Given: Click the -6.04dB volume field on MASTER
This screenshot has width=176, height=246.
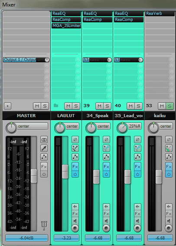Looking at the screenshot, I should [x=26, y=238].
